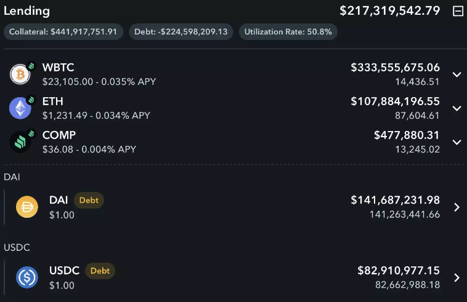Viewport: 467px width, 302px height.
Task: Click the Debt badge next to USDC
Action: pyautogui.click(x=100, y=271)
